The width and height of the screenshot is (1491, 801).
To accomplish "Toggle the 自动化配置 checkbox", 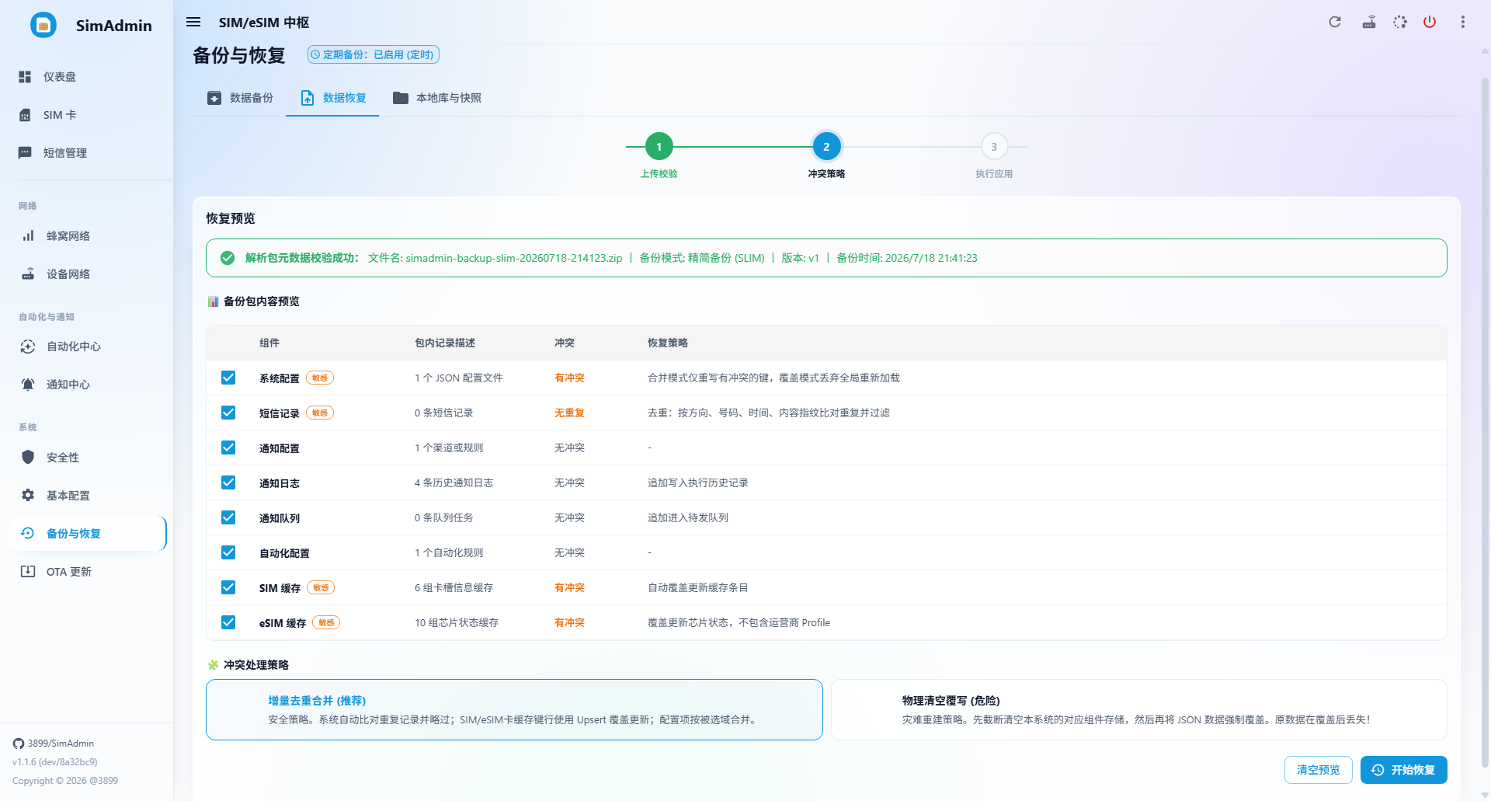I will (x=228, y=552).
